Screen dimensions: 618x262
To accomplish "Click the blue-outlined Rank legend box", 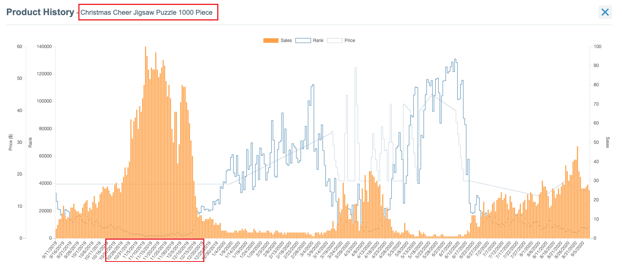I will [x=303, y=41].
